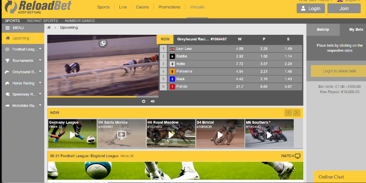Play the H6 Royal Meadow thumbnail
The image size is (366, 183).
[x=171, y=135]
